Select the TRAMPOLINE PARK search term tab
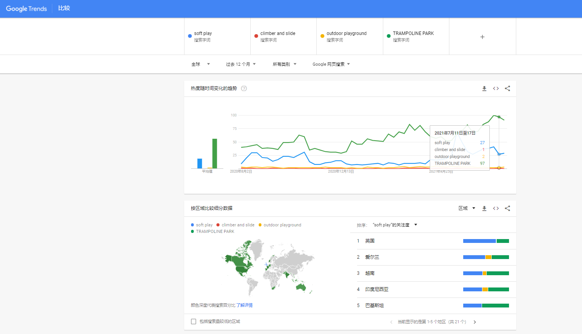 click(x=416, y=37)
